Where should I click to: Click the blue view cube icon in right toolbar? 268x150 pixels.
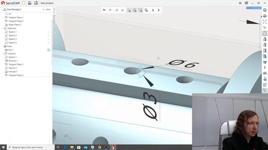265,45
